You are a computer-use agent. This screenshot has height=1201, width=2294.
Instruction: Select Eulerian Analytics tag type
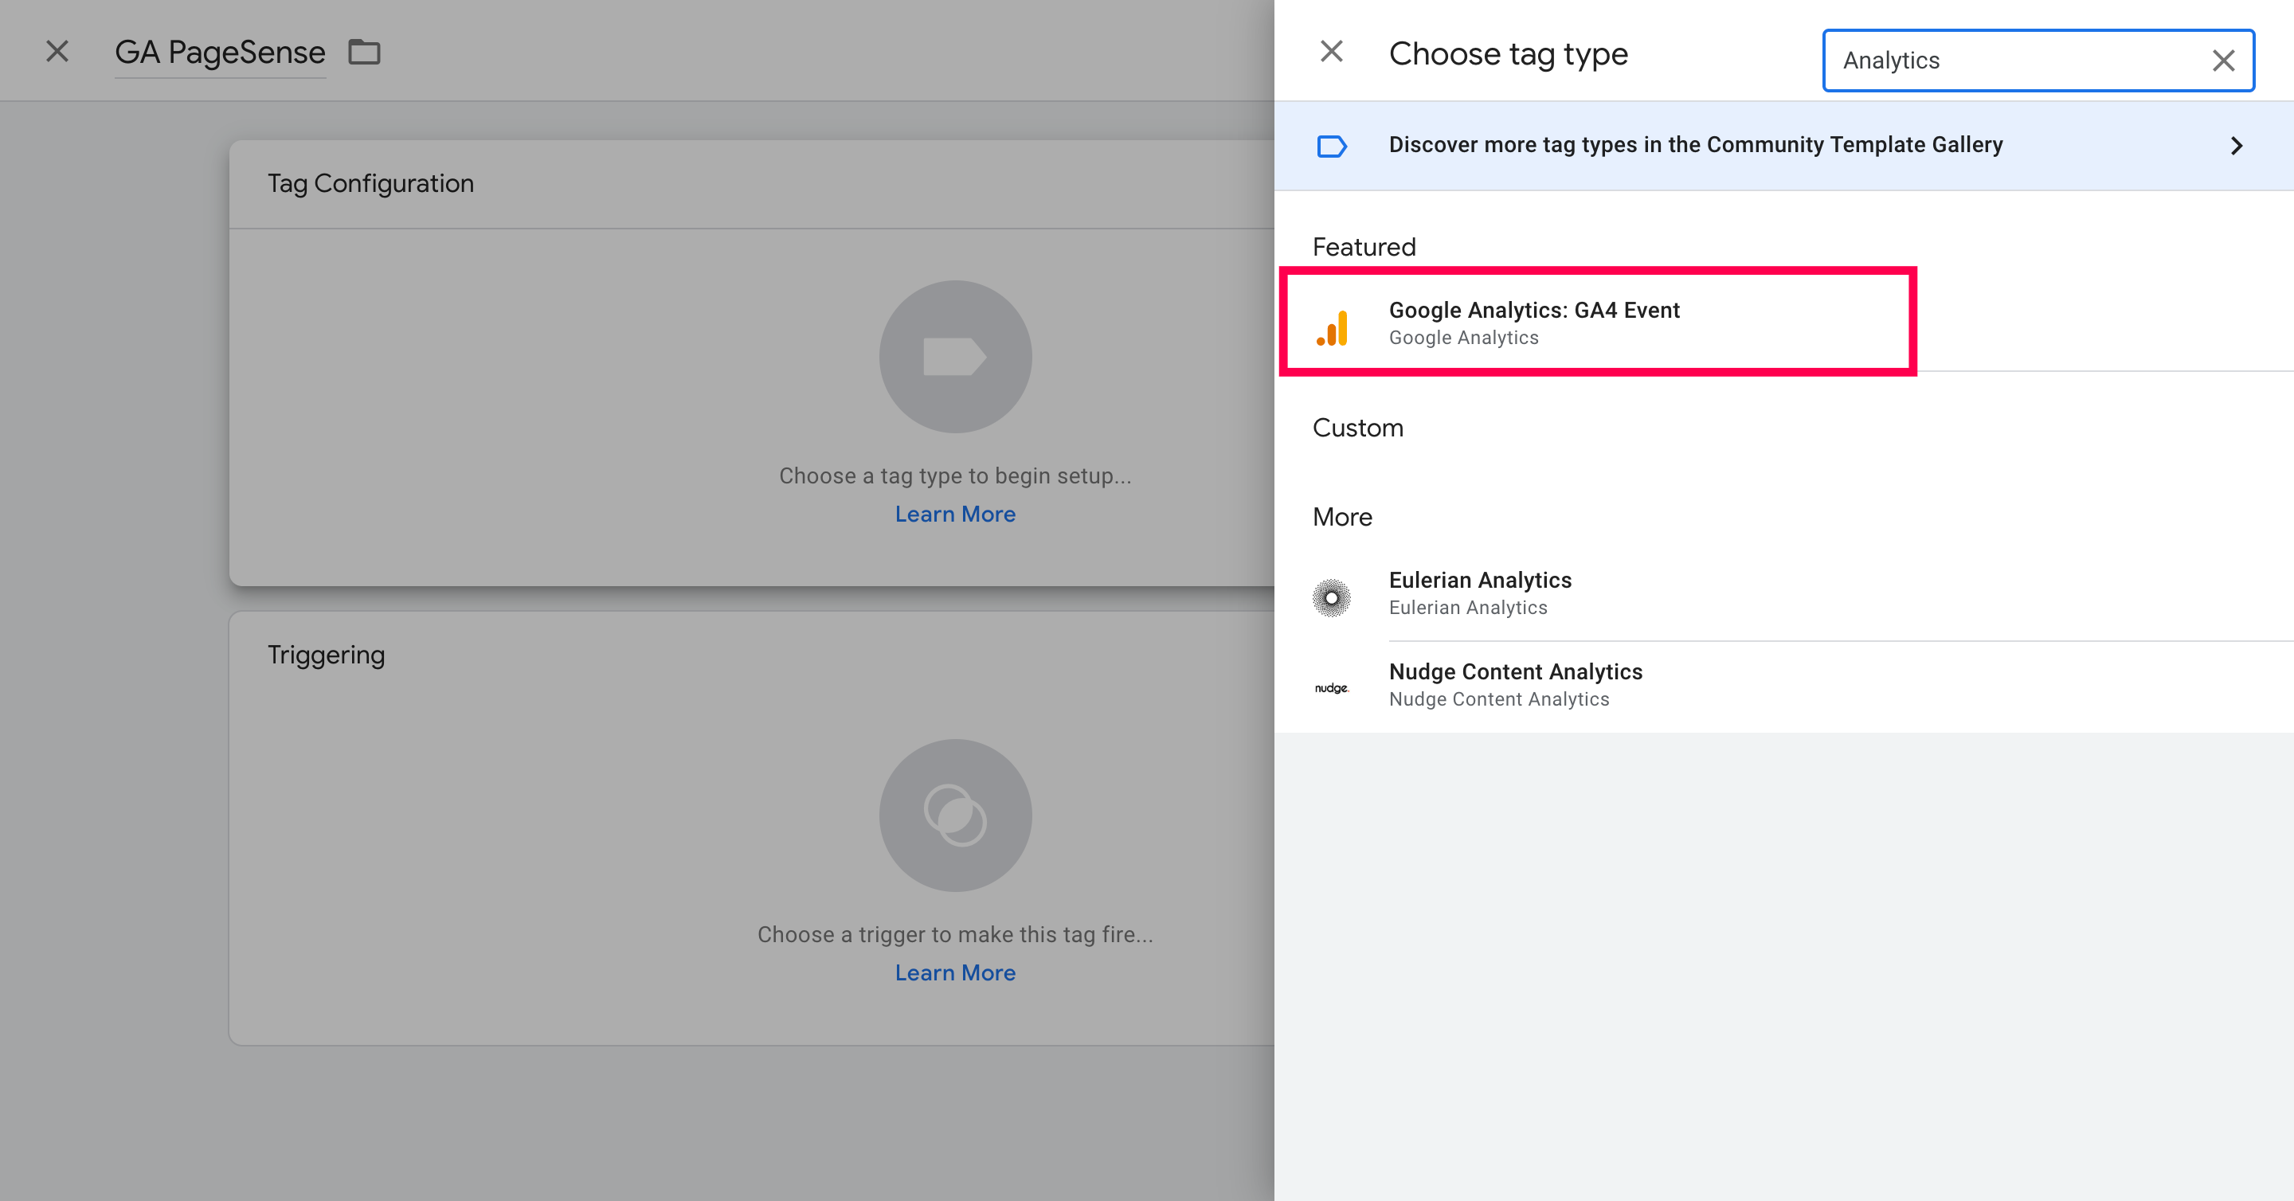[x=1480, y=593]
